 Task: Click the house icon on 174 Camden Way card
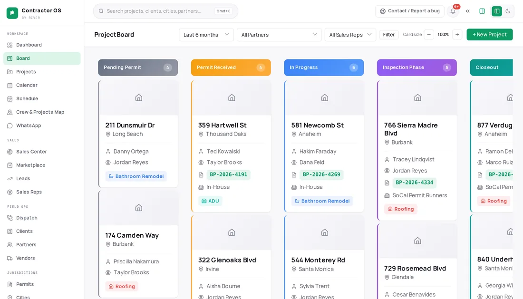[x=139, y=208]
